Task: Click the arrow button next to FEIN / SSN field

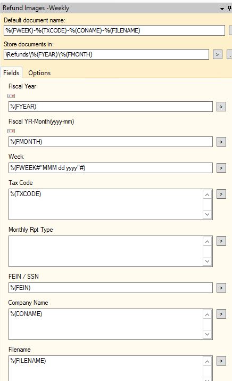Action: click(221, 288)
